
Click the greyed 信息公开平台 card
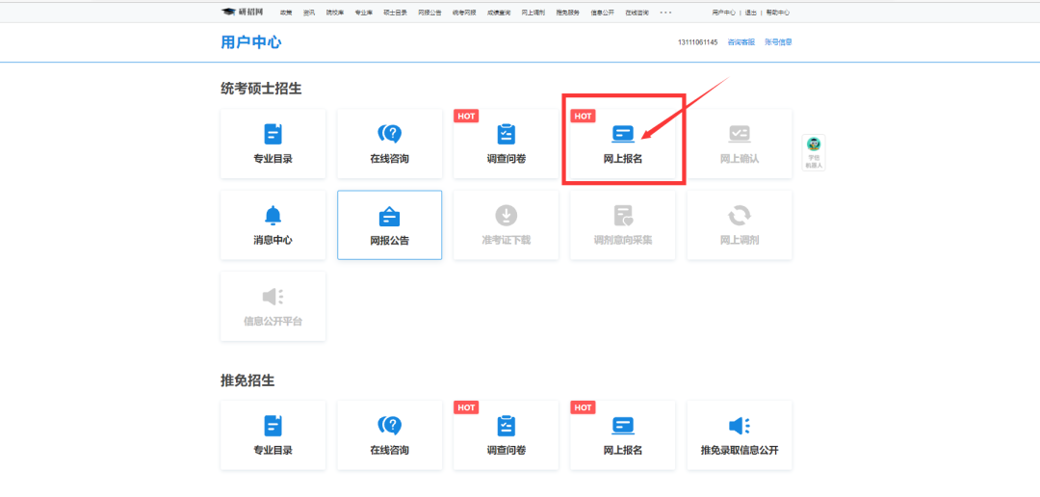coord(273,306)
